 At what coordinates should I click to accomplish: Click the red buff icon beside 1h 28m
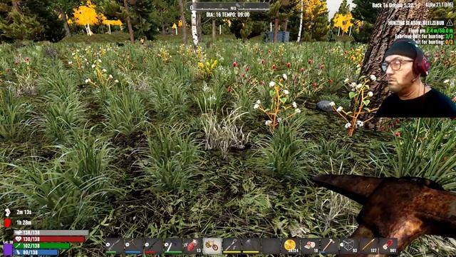click(7, 223)
